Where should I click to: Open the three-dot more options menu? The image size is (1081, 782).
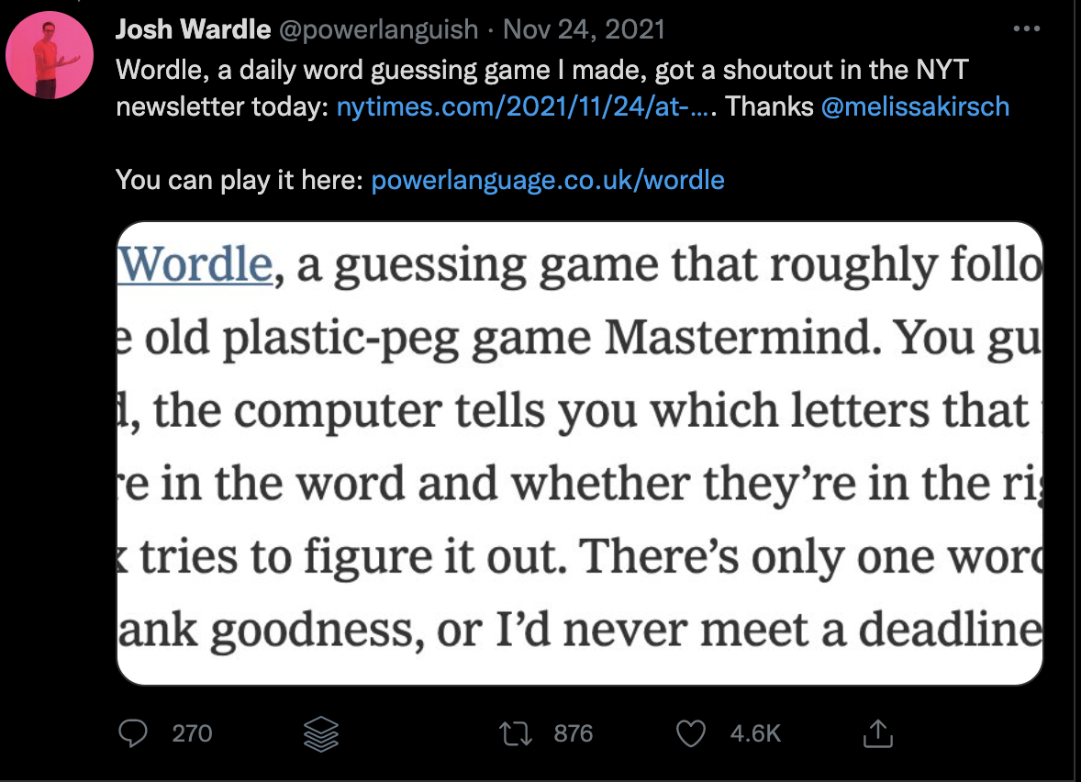pyautogui.click(x=1027, y=29)
